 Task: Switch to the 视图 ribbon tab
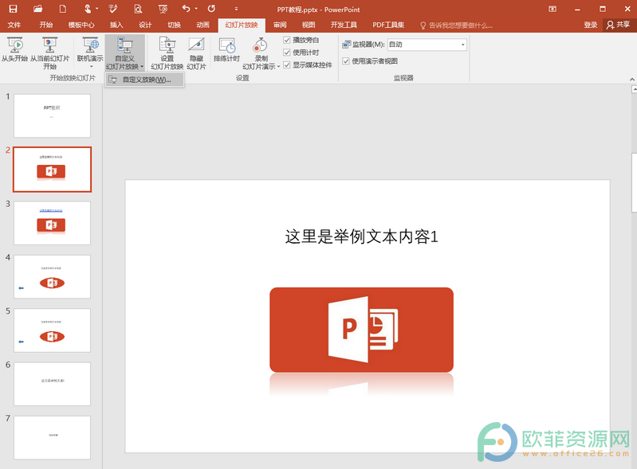point(309,25)
